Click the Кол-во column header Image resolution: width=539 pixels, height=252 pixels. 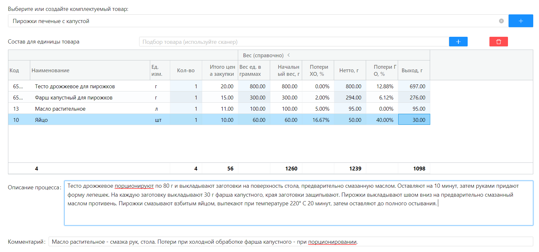186,70
